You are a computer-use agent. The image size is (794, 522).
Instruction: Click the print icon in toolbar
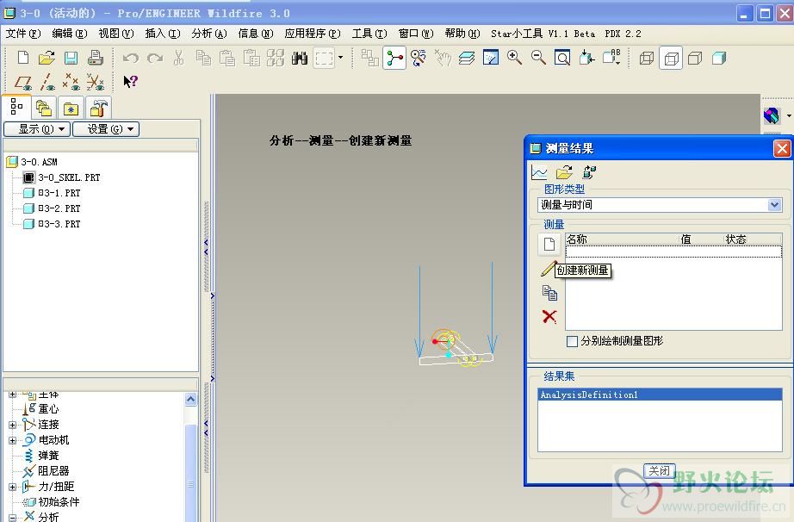click(96, 58)
